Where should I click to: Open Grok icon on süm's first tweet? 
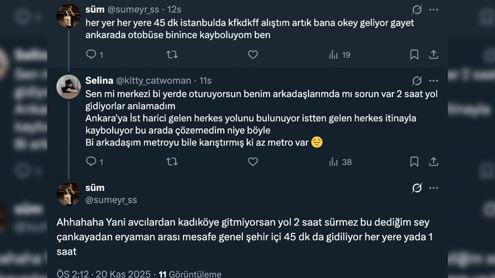click(417, 10)
